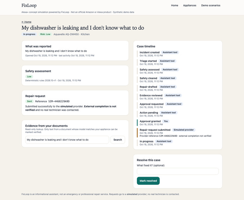Image resolution: width=244 pixels, height=200 pixels.
Task: Click the 'Resolve this case' heading
Action: (148, 160)
